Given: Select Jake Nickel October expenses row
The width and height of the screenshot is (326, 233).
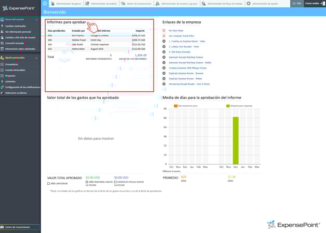Looking at the screenshot, I should pyautogui.click(x=97, y=45).
